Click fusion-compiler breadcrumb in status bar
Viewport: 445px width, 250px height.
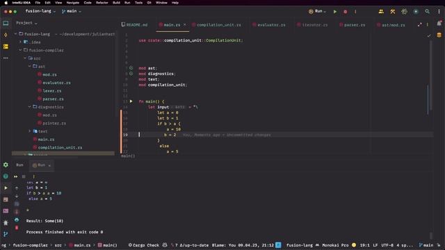[x=30, y=245]
